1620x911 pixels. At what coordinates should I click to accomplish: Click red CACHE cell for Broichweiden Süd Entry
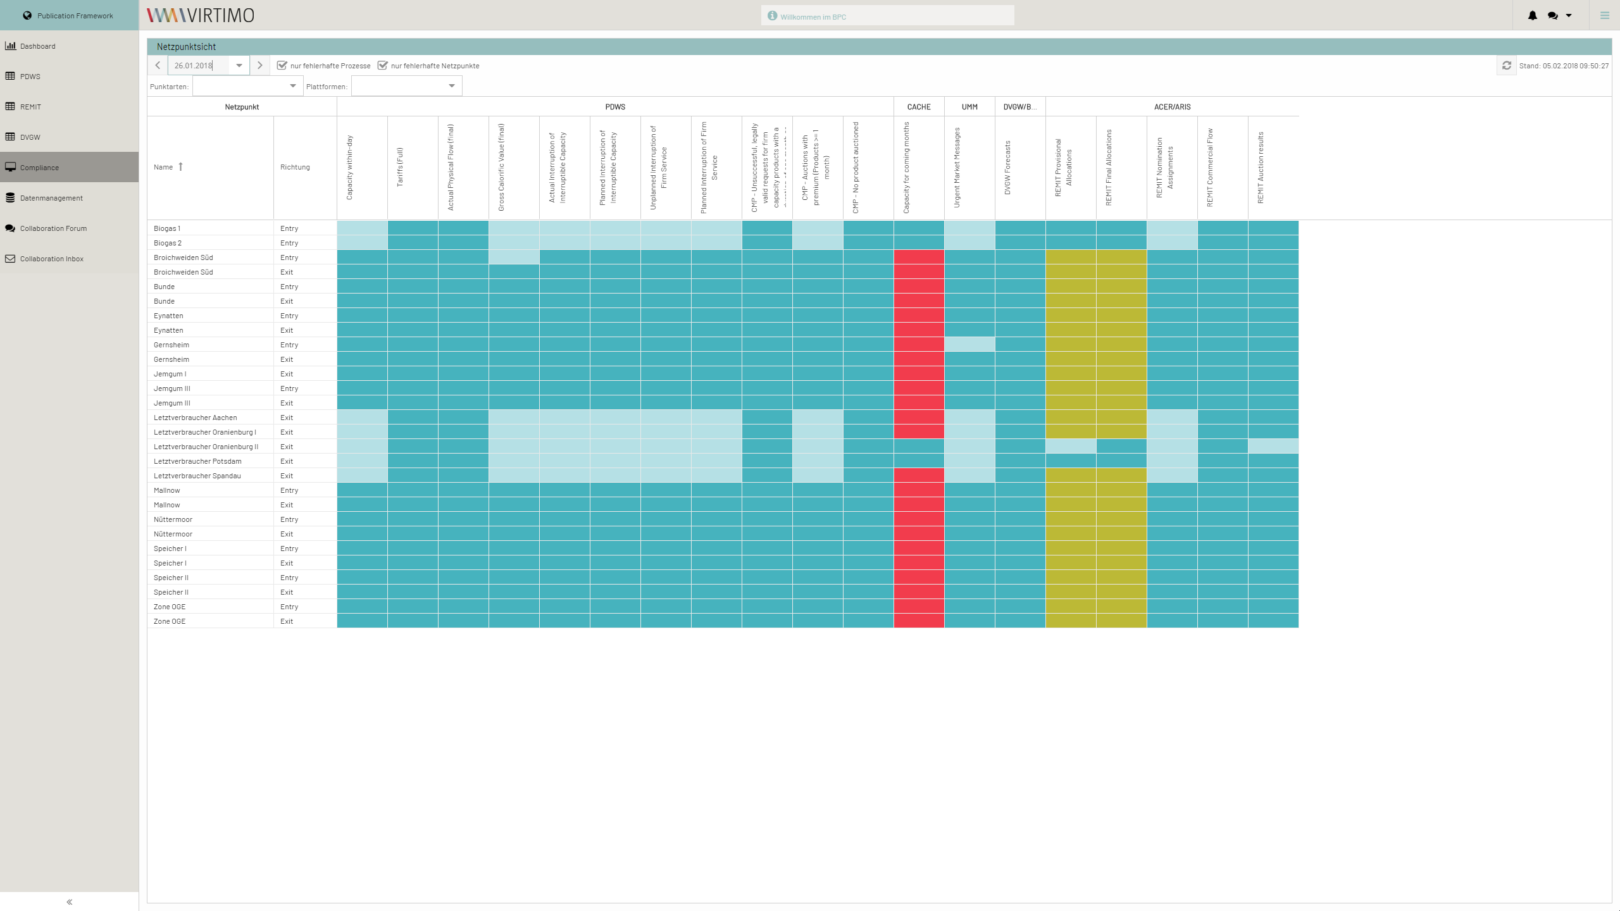click(x=919, y=257)
